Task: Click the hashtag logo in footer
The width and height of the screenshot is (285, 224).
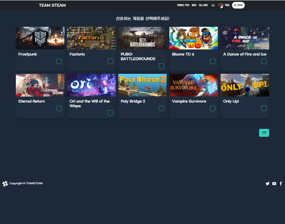Action: [5, 183]
